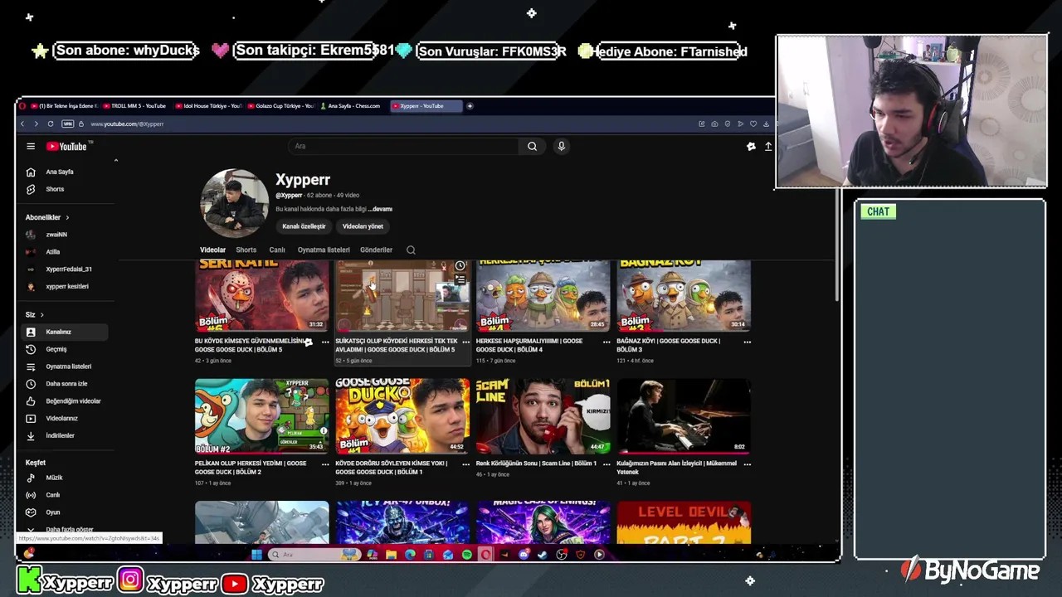The image size is (1062, 597).
Task: Switch to the Shorts channel tab
Action: click(246, 250)
